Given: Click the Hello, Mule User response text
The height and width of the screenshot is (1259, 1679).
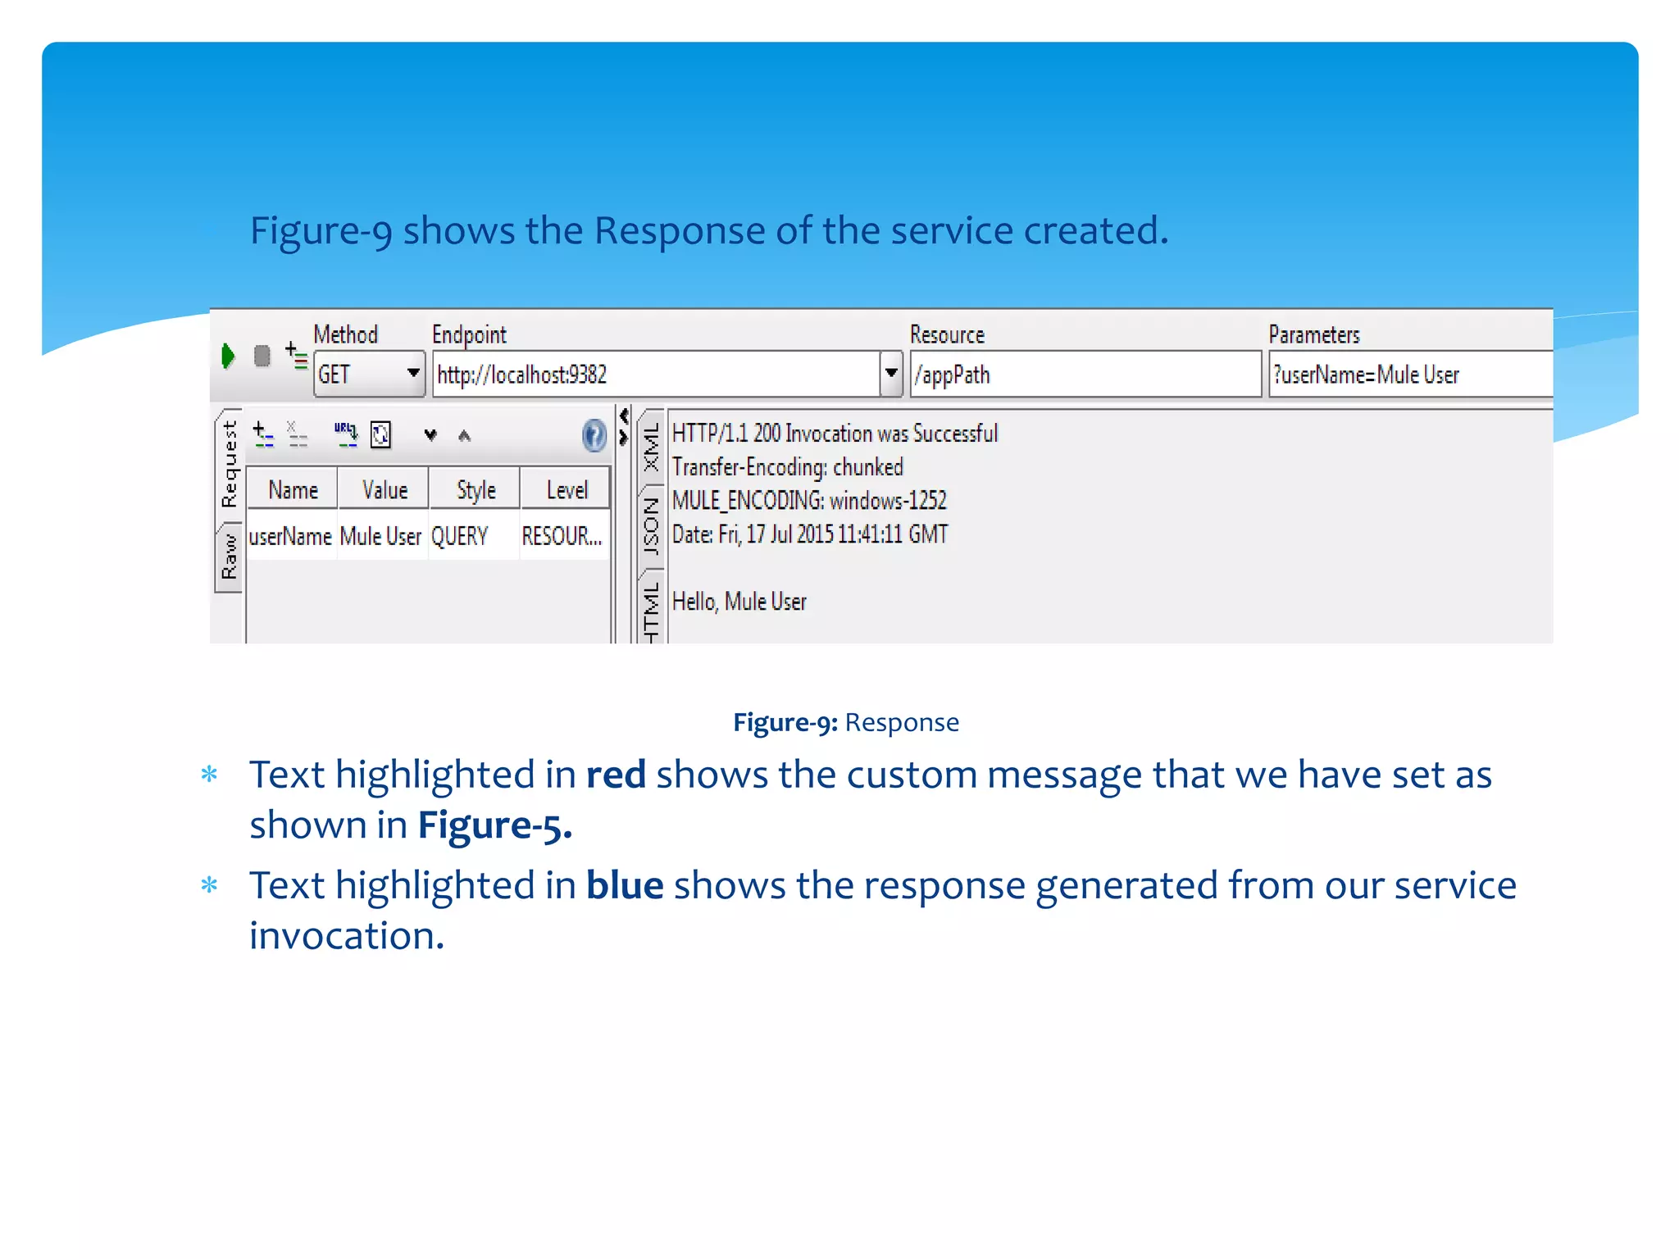Looking at the screenshot, I should pyautogui.click(x=739, y=602).
